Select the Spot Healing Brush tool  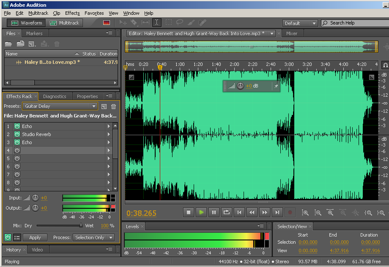click(202, 23)
